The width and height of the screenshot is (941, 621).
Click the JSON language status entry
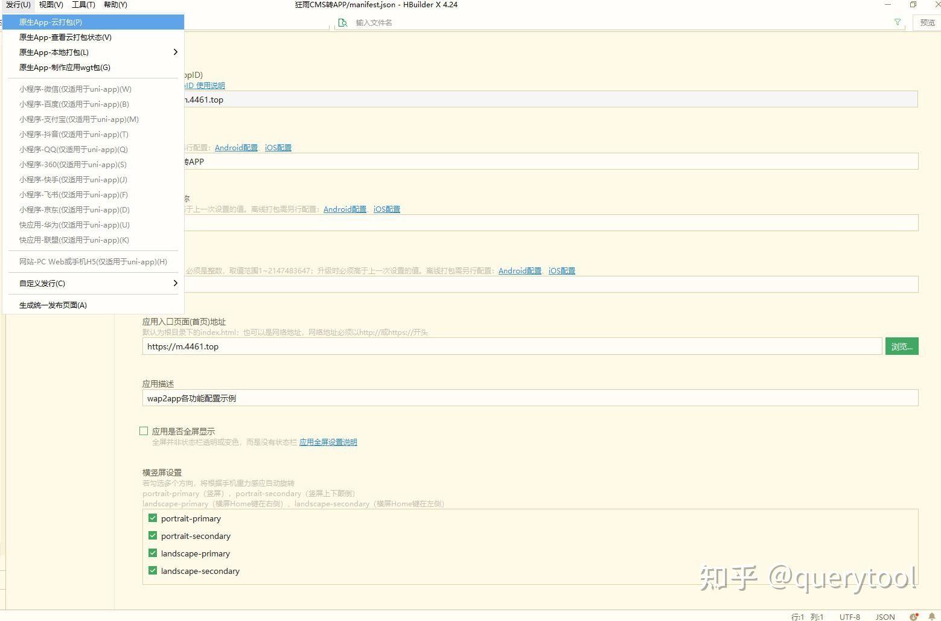pos(885,617)
